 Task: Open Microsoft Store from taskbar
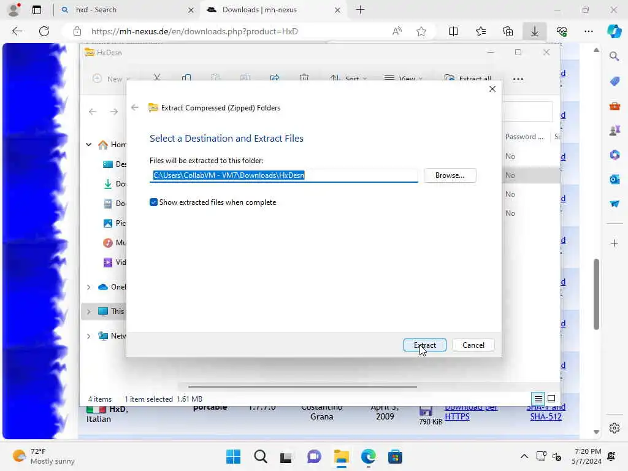(x=395, y=456)
